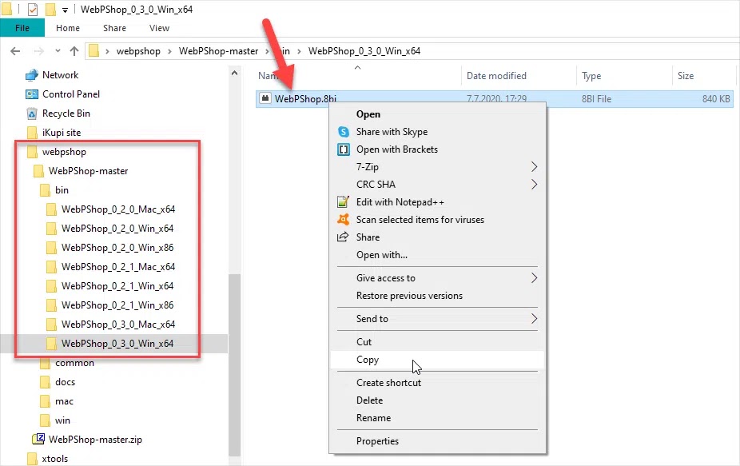This screenshot has width=740, height=466.
Task: Click chevron before webpshop in address bar
Action: click(x=107, y=51)
